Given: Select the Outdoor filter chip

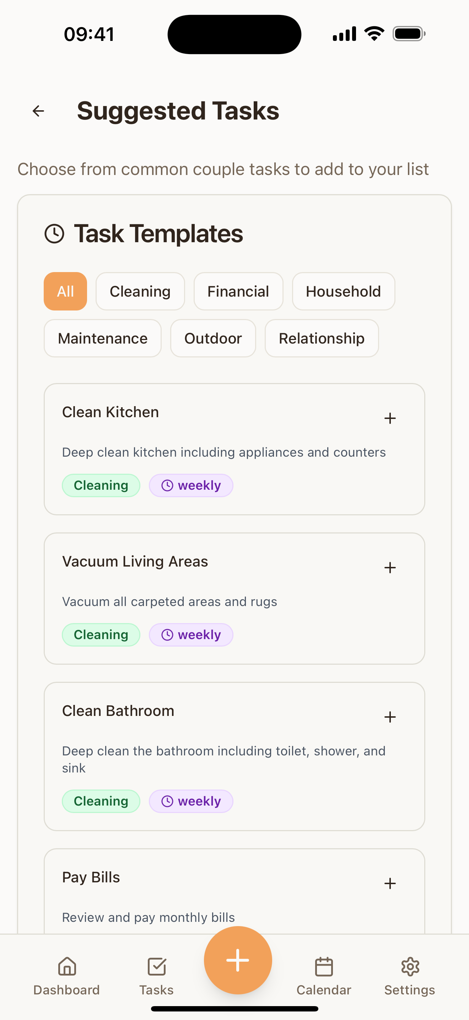Looking at the screenshot, I should 213,338.
